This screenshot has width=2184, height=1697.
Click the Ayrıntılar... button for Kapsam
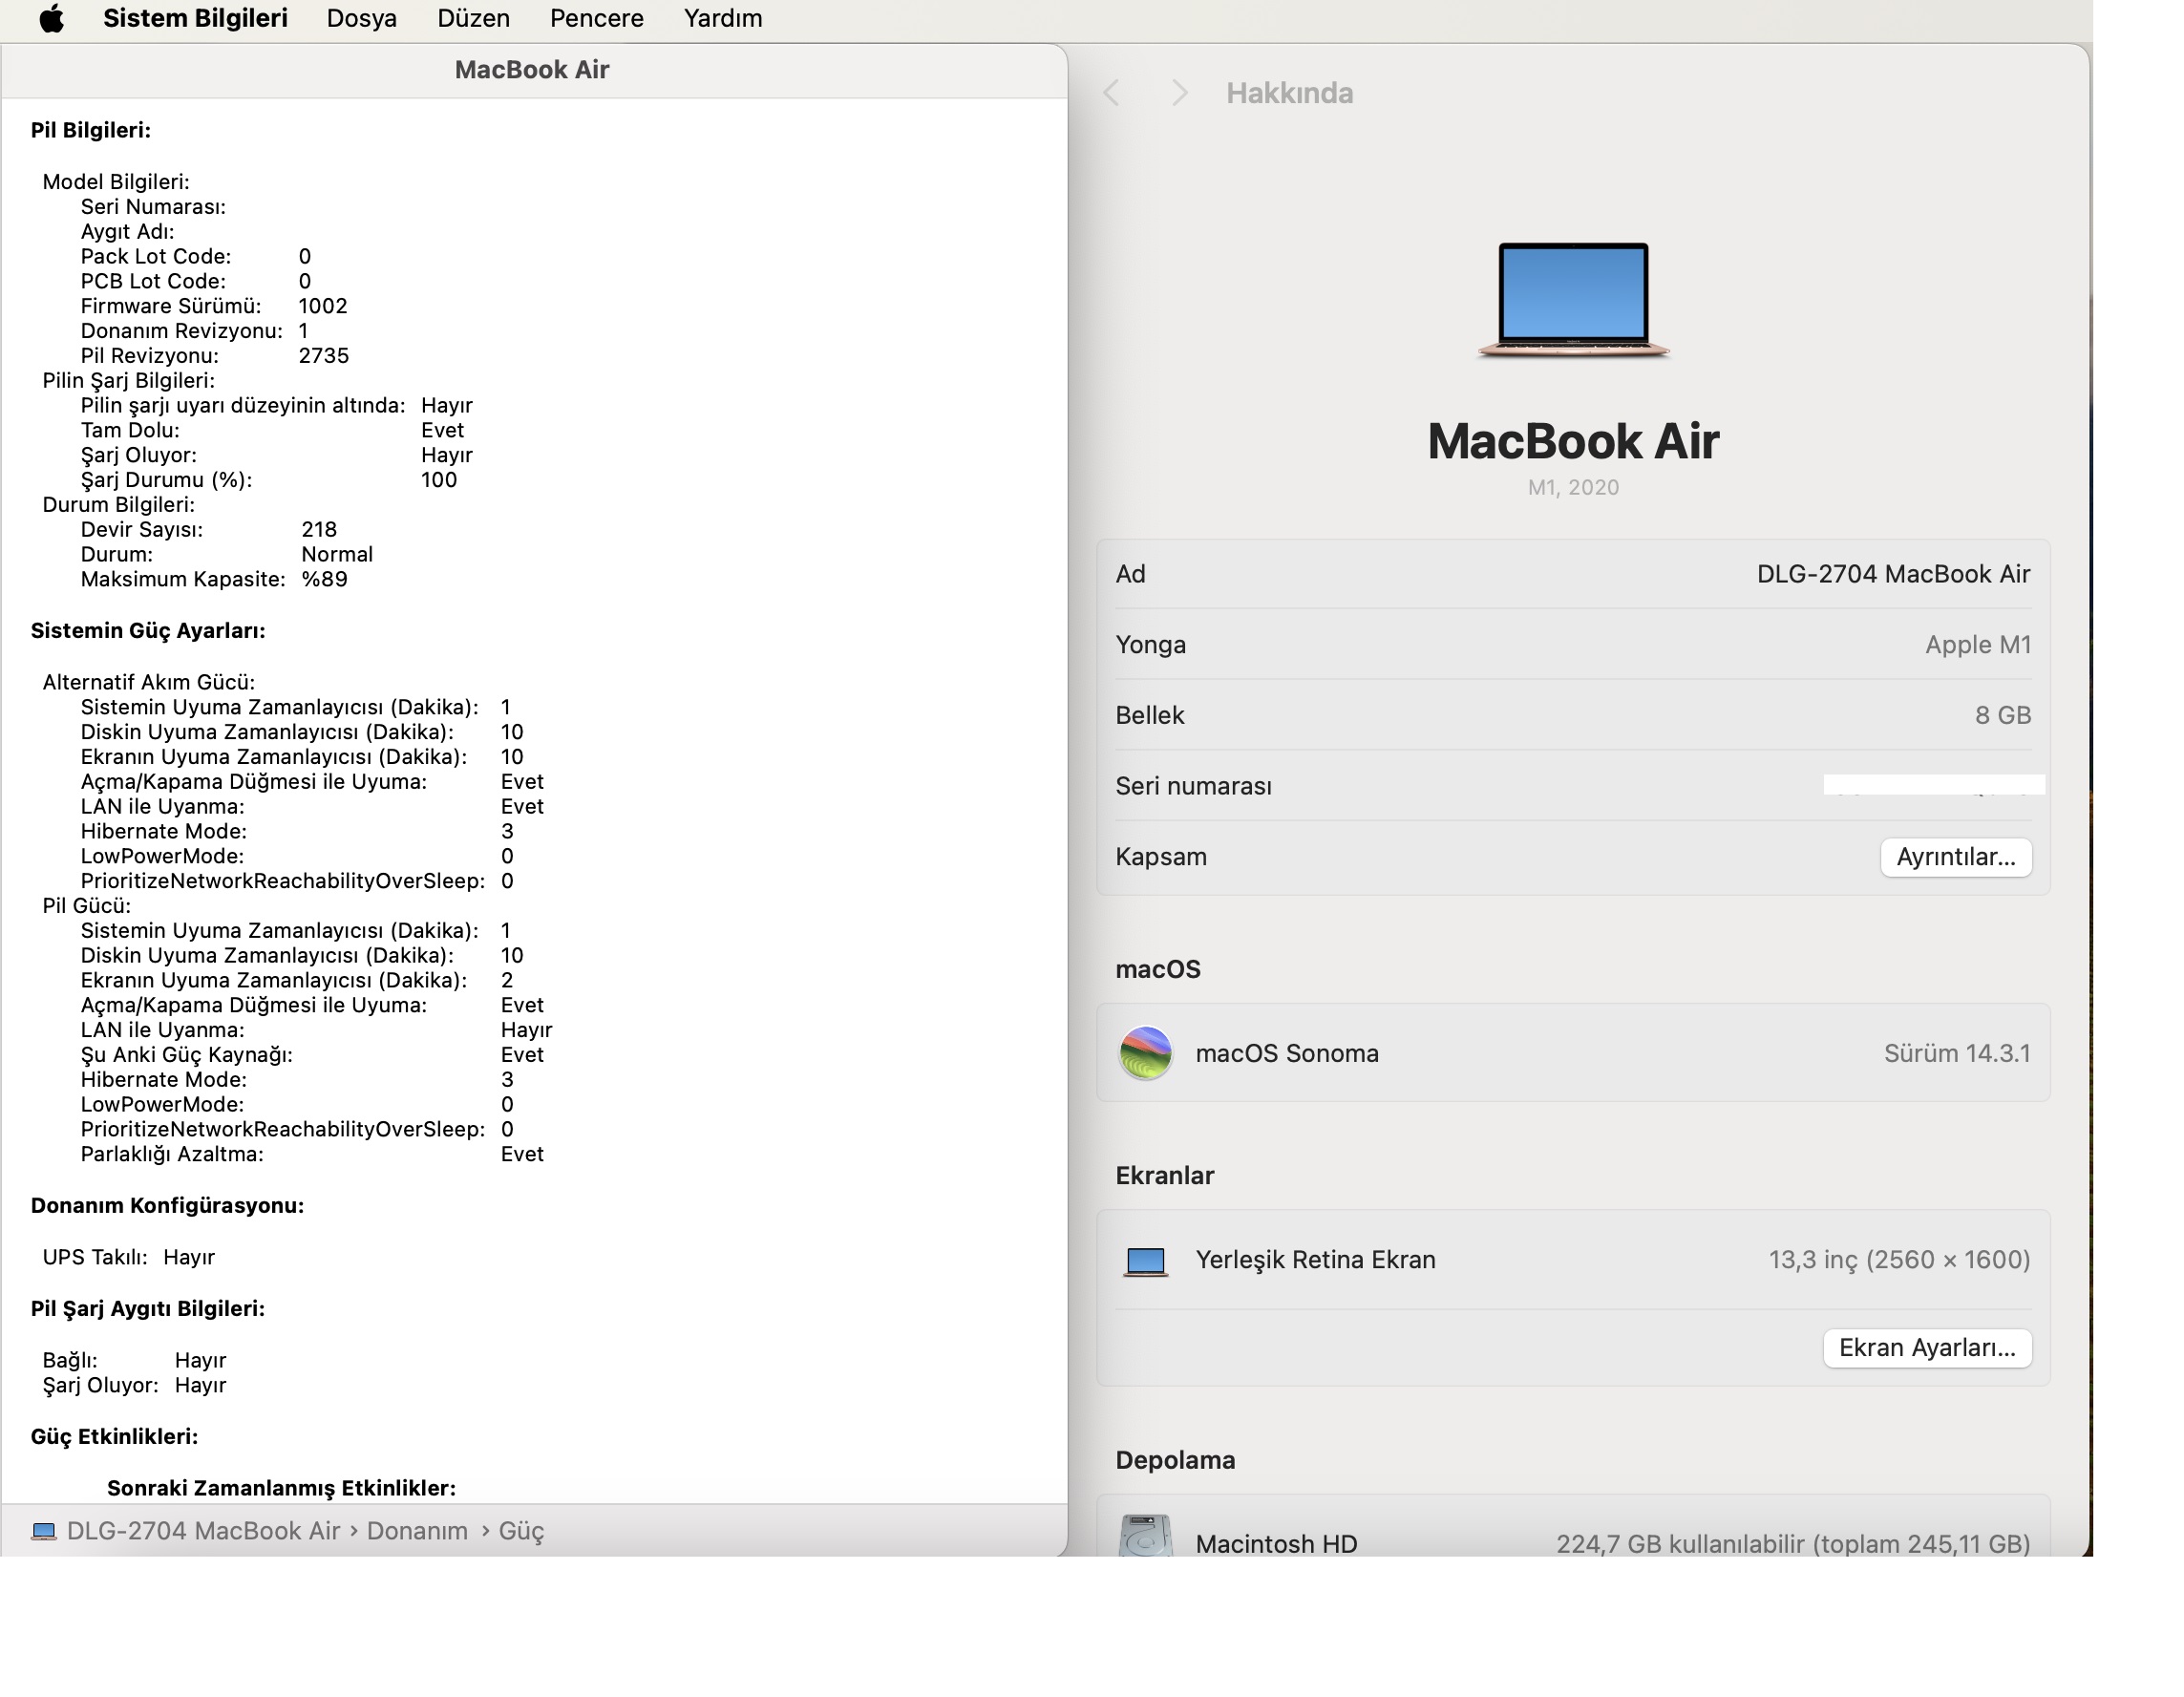[x=1955, y=857]
